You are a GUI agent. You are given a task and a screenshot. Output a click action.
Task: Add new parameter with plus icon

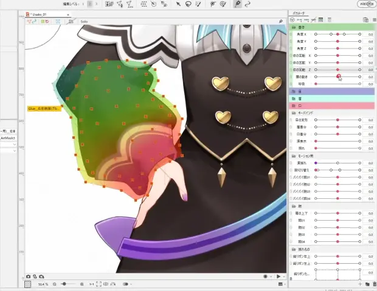tap(360, 284)
